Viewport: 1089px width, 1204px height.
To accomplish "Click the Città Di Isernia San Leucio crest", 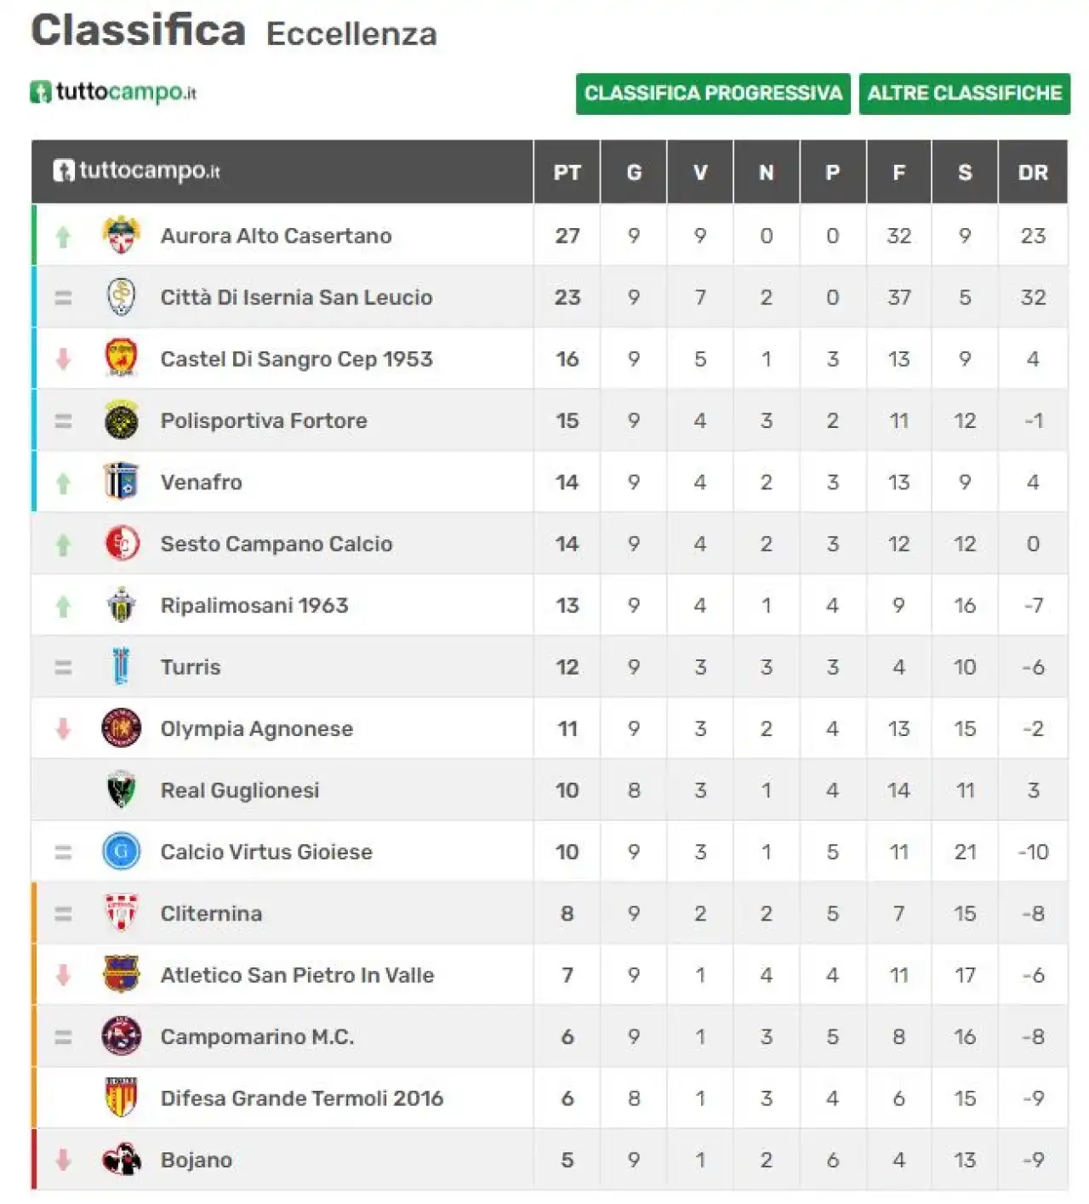I will [x=121, y=297].
